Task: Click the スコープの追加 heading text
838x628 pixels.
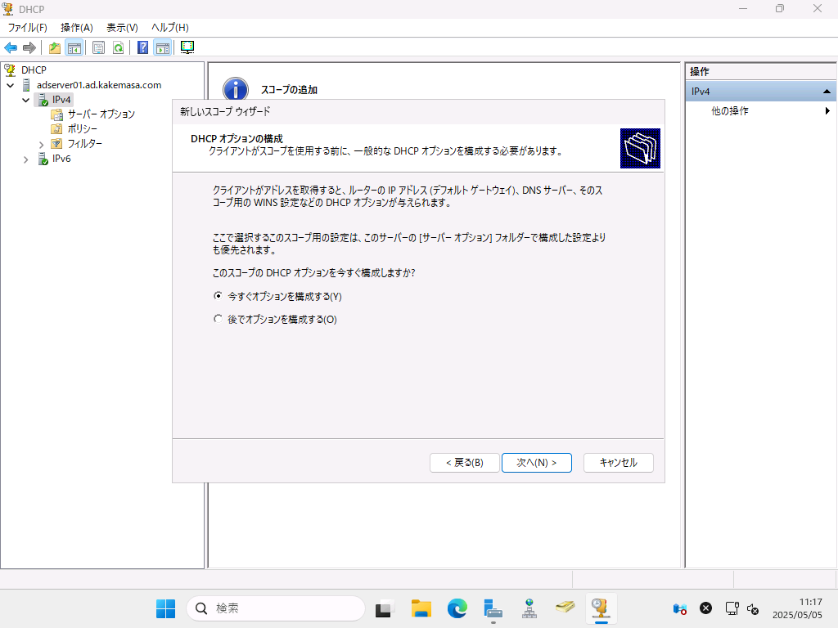Action: pos(289,90)
